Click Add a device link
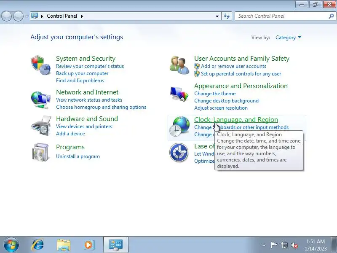The image size is (337, 253). point(70,134)
